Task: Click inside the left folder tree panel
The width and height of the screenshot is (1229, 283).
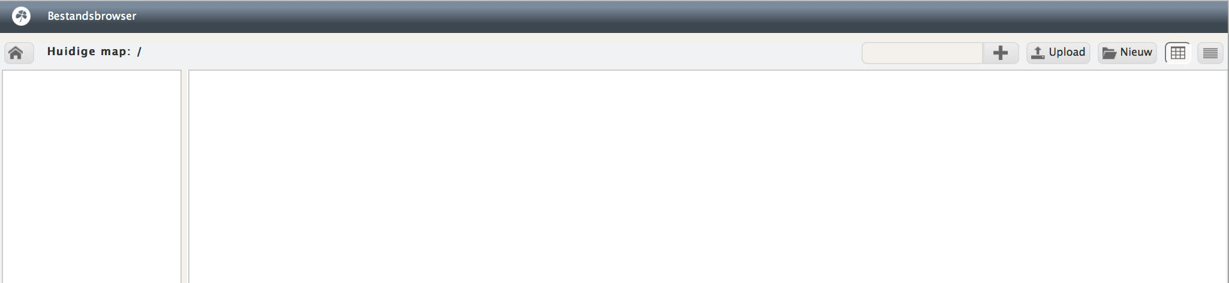Action: [x=92, y=176]
